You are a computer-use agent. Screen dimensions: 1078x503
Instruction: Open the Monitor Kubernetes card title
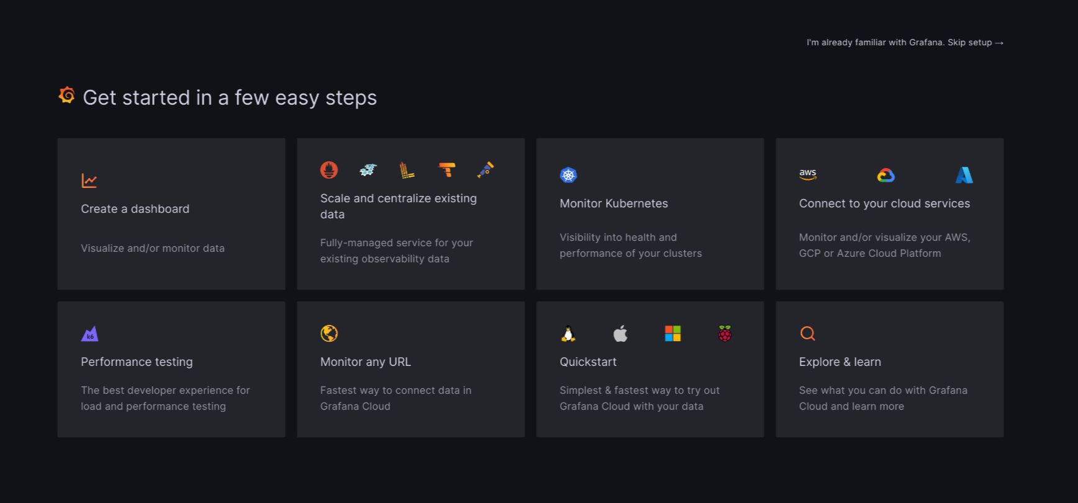[614, 203]
